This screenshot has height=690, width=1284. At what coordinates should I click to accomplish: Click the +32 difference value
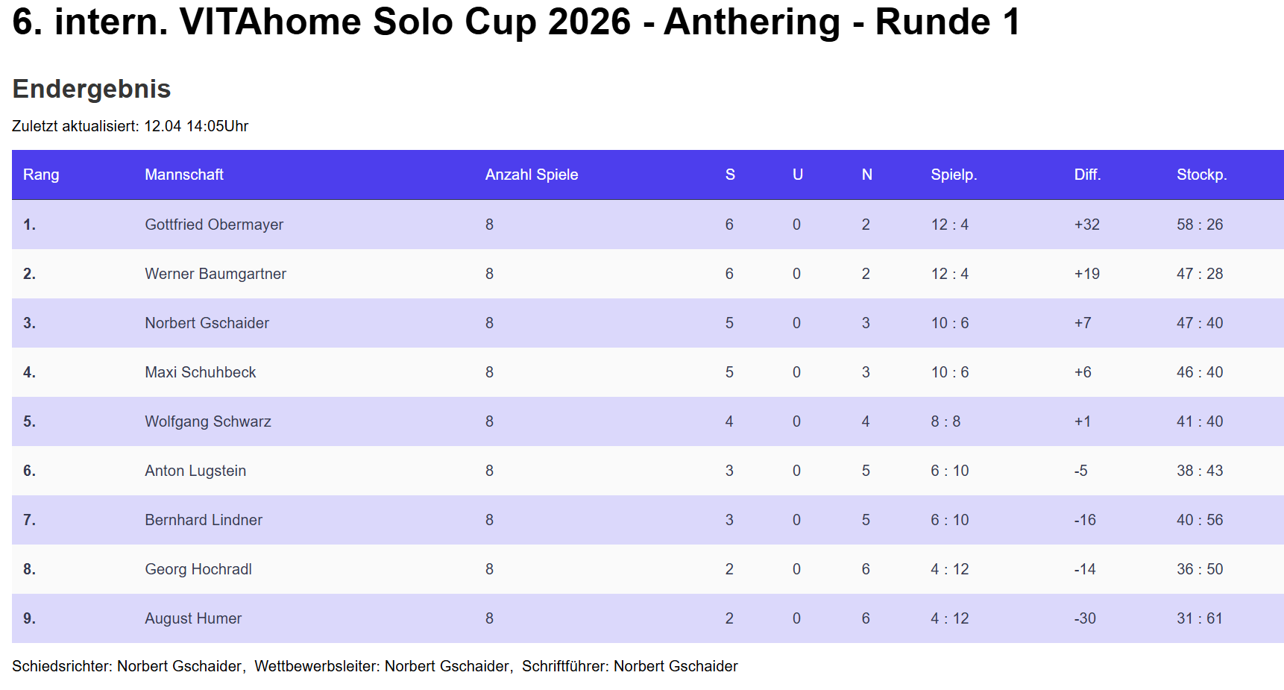[1086, 225]
